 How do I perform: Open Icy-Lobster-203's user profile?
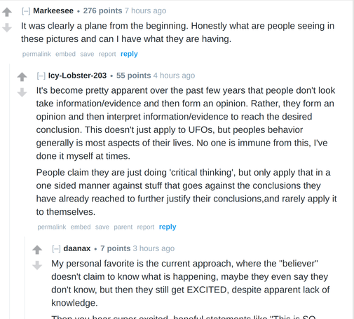pos(77,76)
